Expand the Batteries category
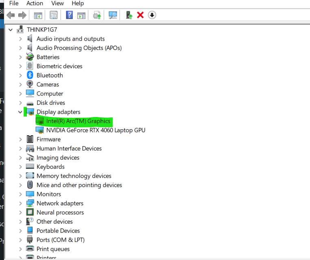Screen dimensions: 310x260 (x=20, y=57)
